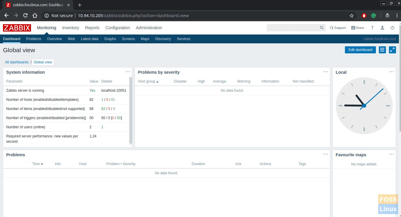Click the System information widget scrollbar
Viewport: 401px width, 217px height.
coord(131,111)
